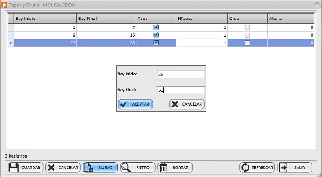The height and width of the screenshot is (177, 322).
Task: Uncheck Tapa for the Bay Inicio 1 row
Action: coord(156,28)
